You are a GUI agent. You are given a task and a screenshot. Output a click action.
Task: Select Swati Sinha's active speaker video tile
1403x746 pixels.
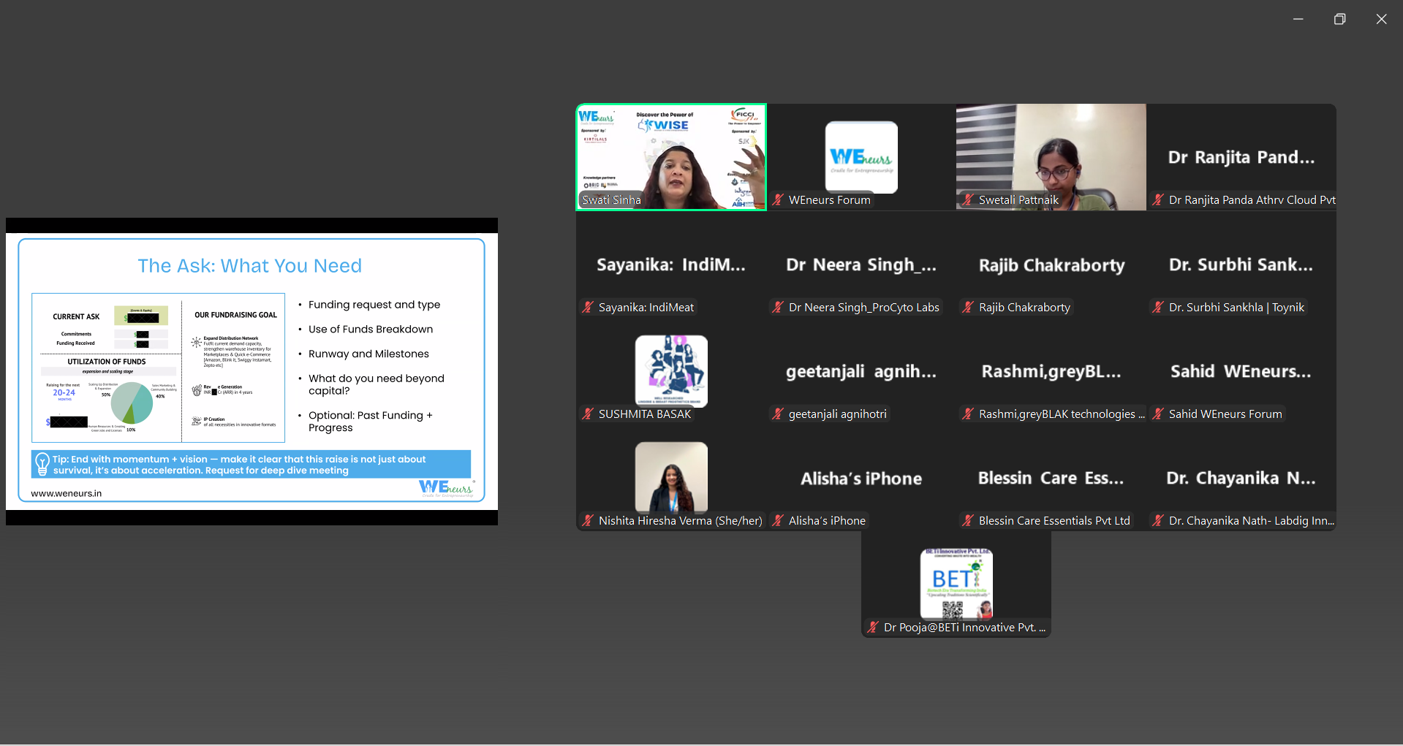(x=671, y=157)
